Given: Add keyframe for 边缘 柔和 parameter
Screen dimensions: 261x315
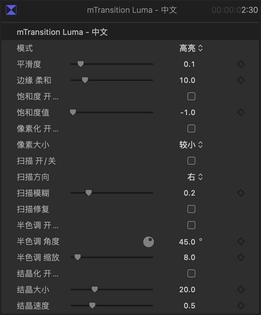Looking at the screenshot, I should (x=241, y=80).
